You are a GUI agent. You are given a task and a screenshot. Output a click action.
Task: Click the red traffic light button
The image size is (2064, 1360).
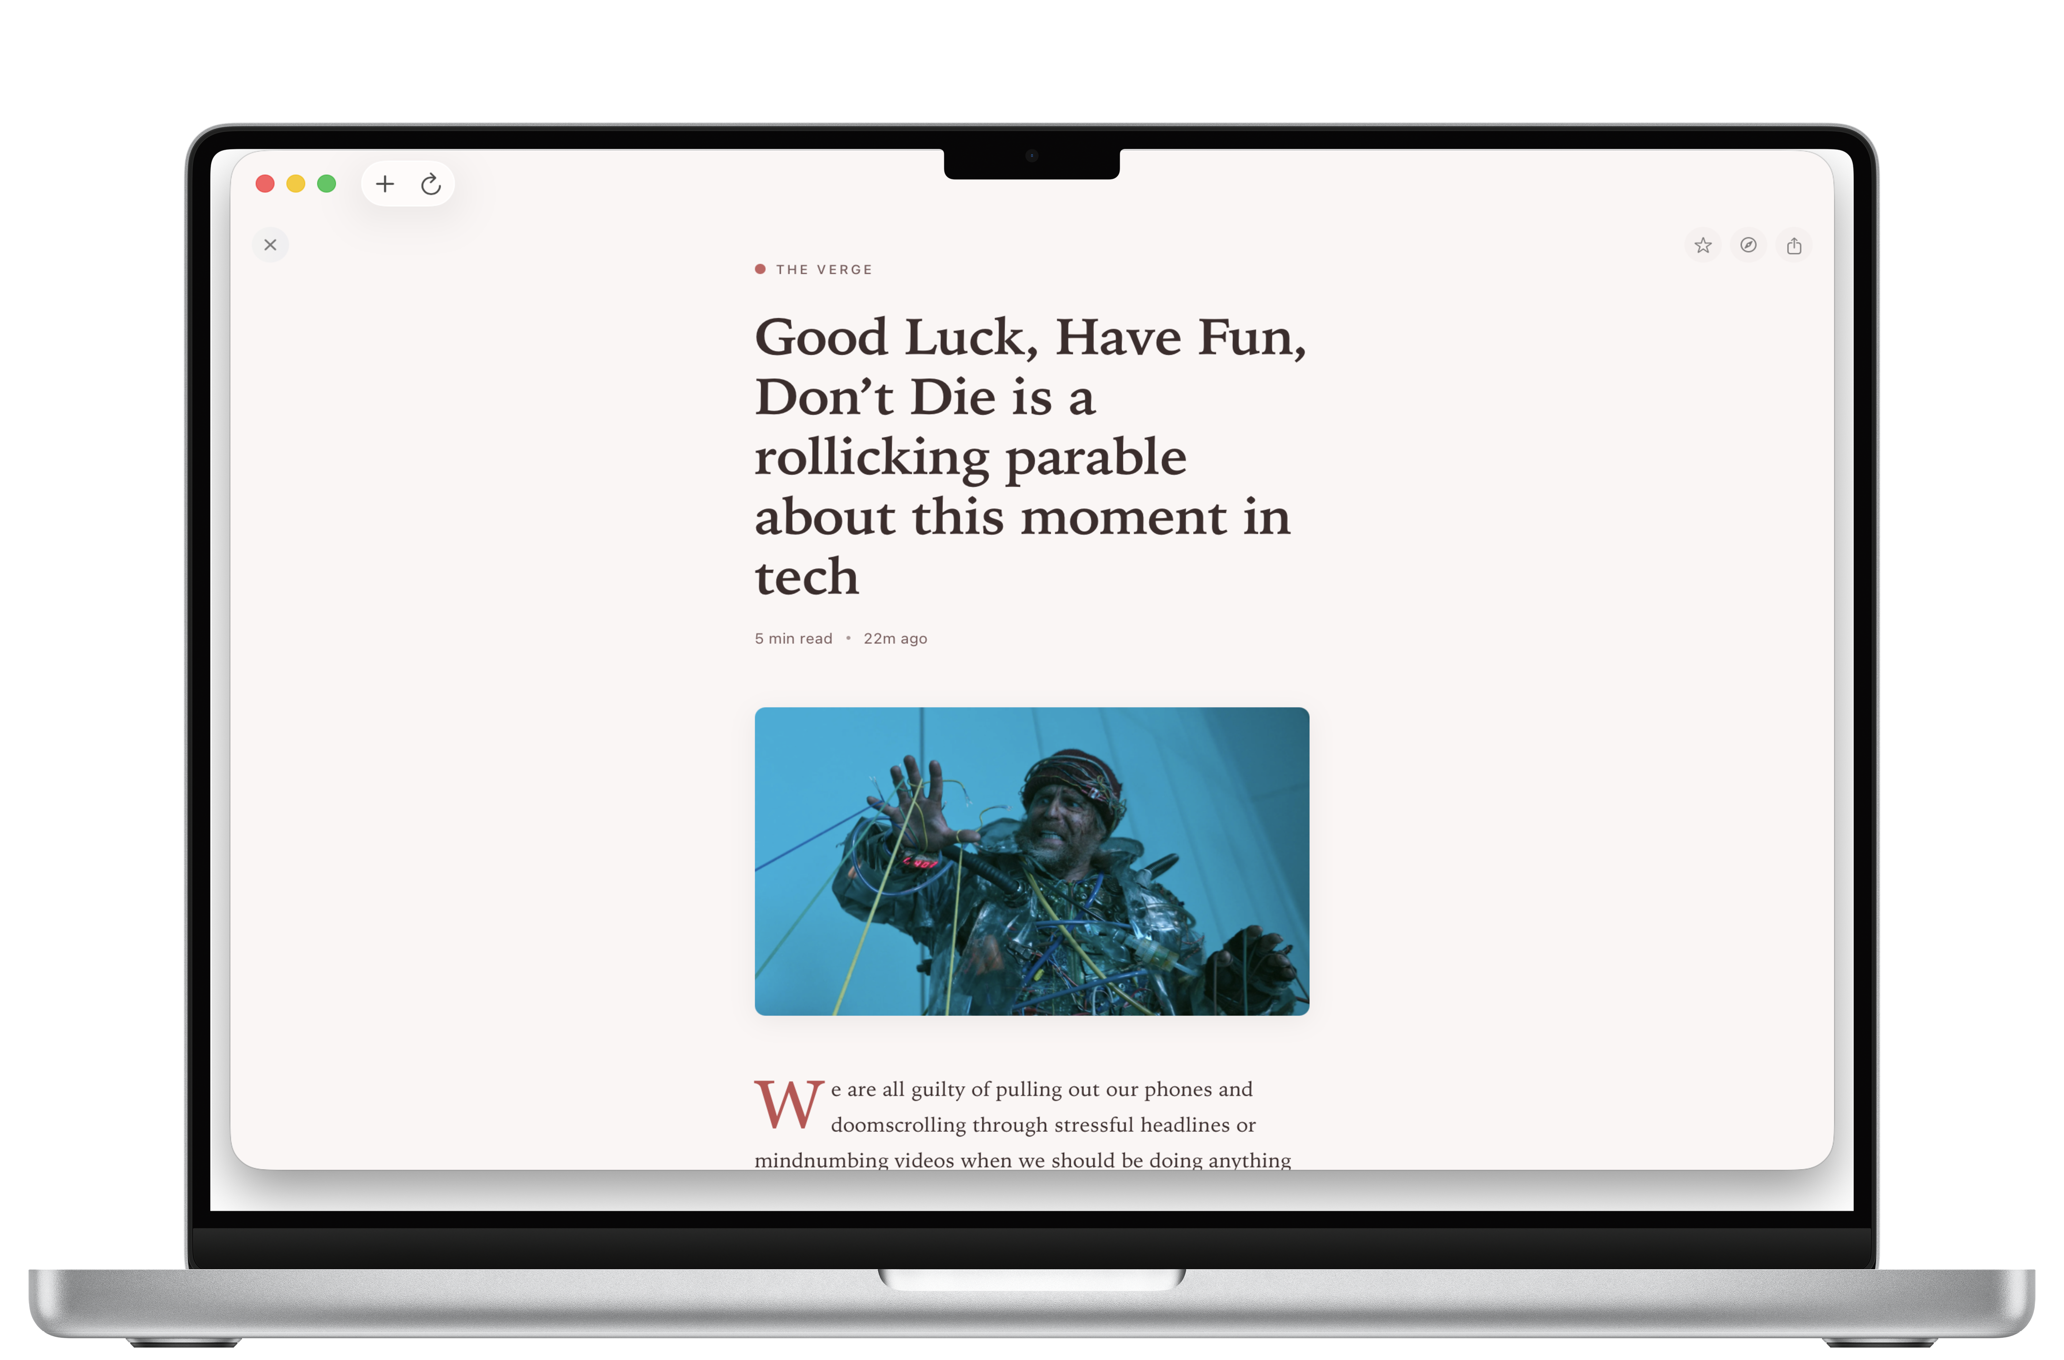tap(266, 183)
